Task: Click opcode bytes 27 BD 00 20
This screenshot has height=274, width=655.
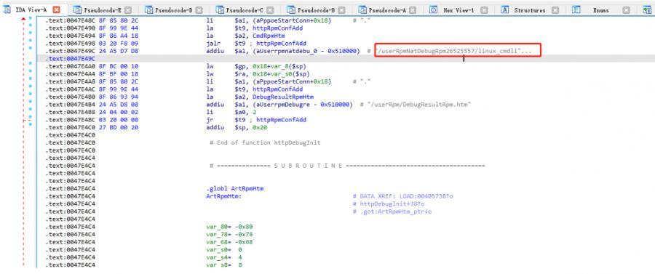Action: 118,127
